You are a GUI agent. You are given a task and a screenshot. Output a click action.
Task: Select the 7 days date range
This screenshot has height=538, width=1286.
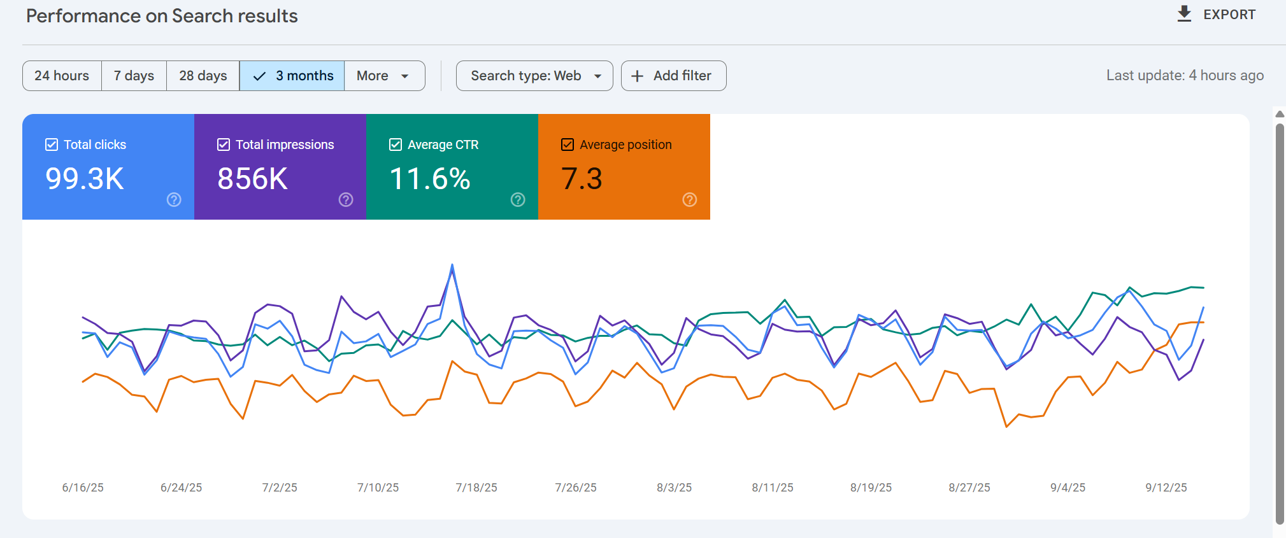click(x=134, y=76)
